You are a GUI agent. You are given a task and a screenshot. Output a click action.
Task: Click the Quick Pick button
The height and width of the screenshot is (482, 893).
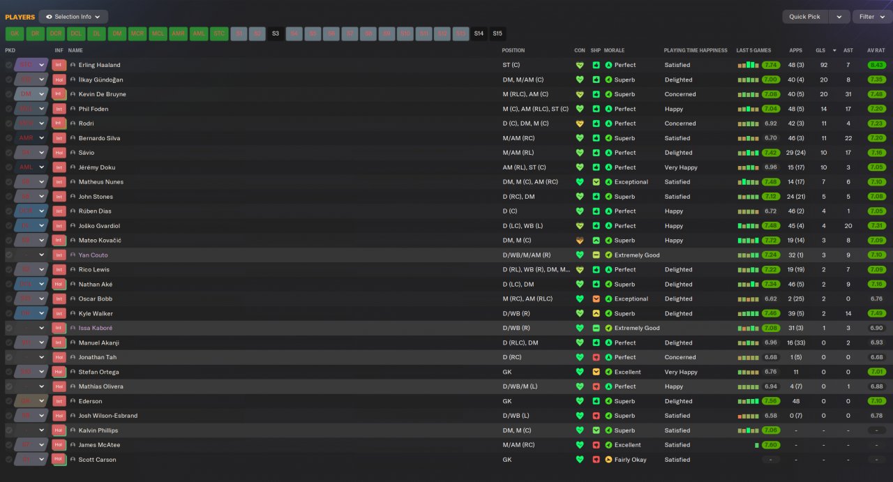[805, 17]
